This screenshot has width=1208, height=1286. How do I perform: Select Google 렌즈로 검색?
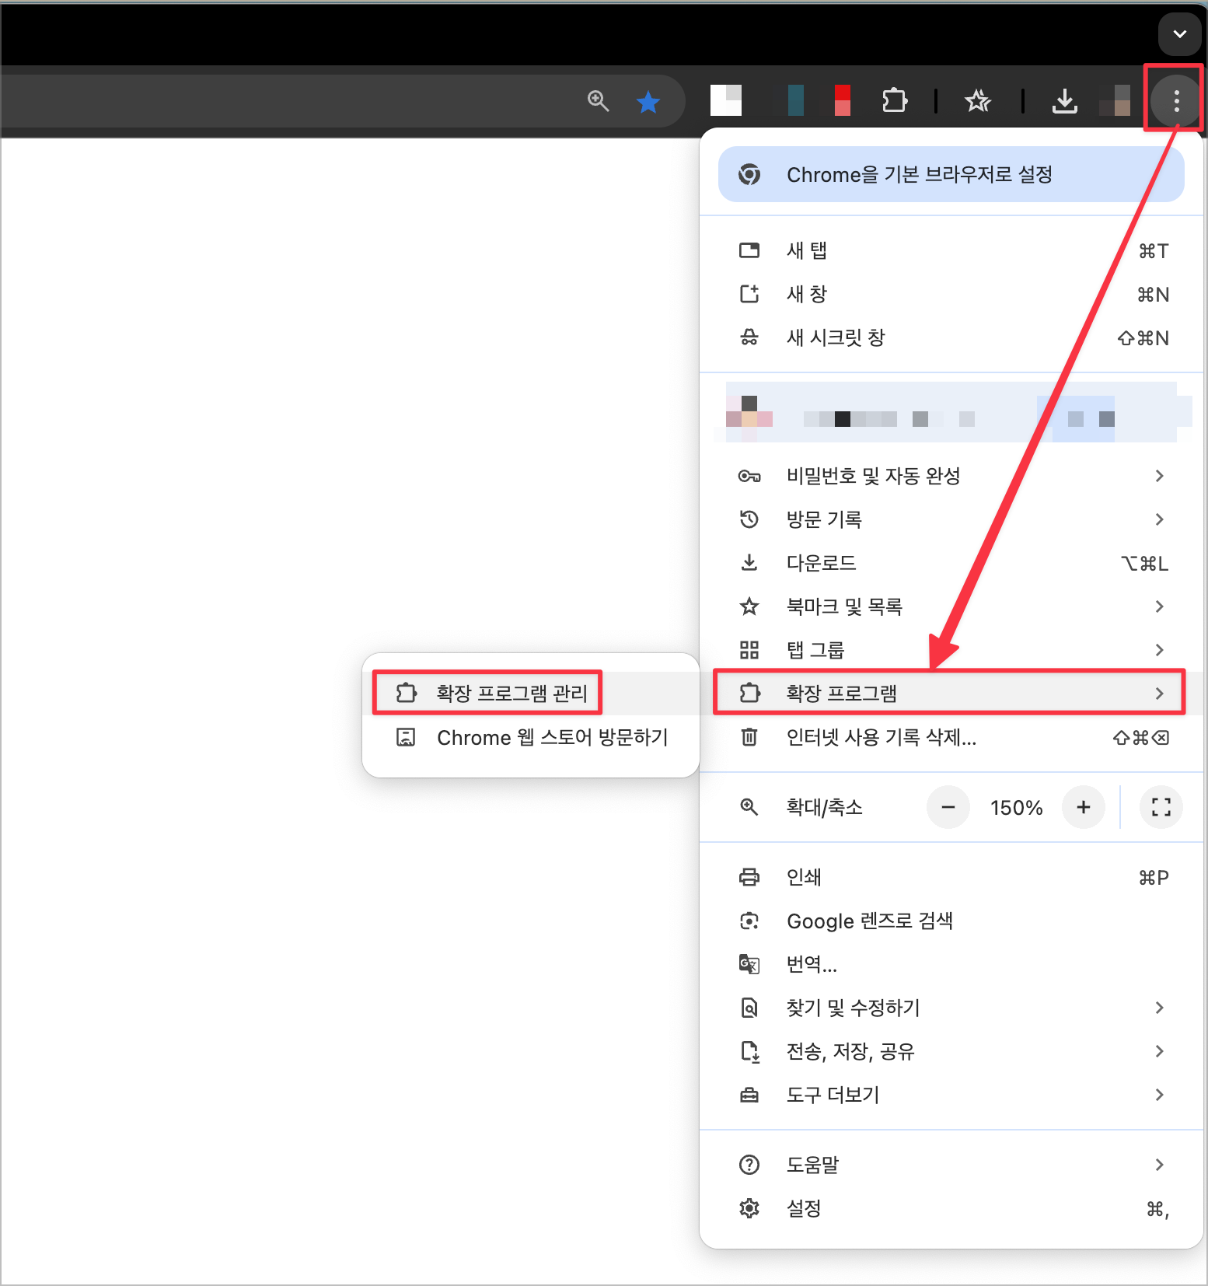(951, 921)
